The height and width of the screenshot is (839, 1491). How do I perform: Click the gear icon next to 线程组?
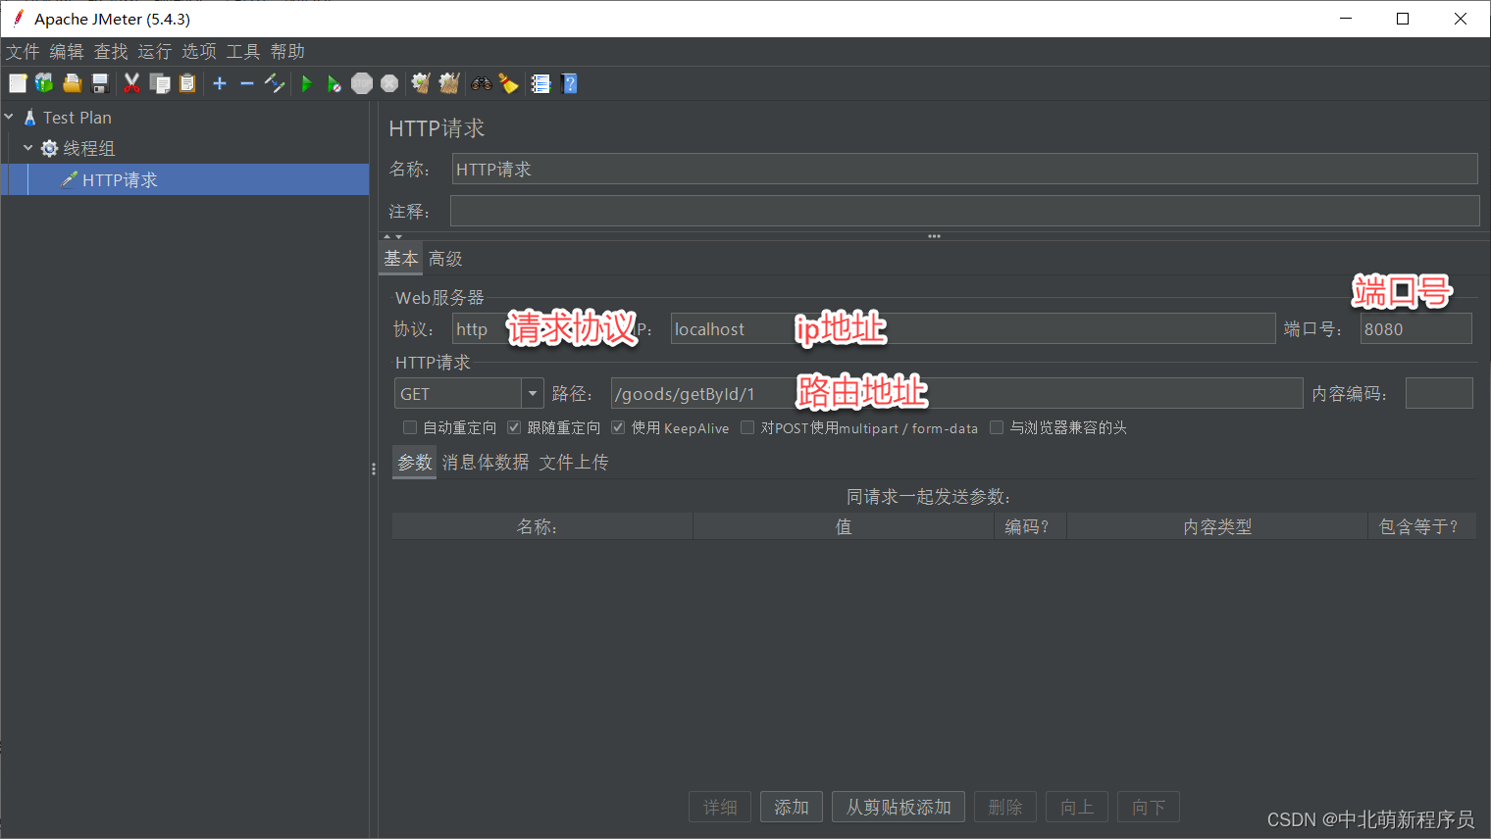[49, 149]
